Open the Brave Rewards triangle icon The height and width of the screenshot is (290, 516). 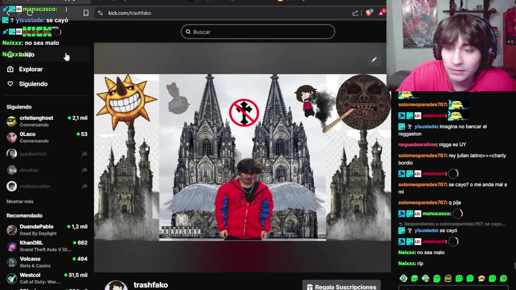[x=381, y=13]
